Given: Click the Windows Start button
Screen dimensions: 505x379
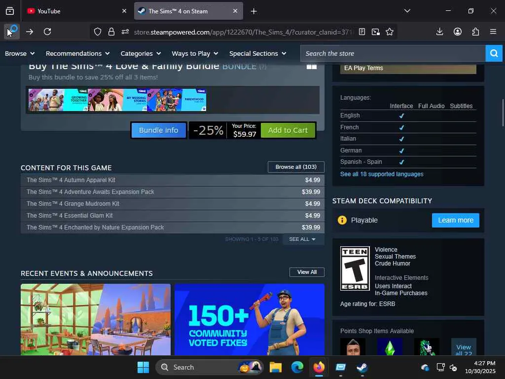Looking at the screenshot, I should point(143,367).
